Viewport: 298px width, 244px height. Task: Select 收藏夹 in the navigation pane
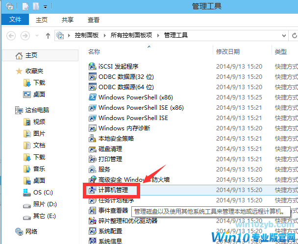point(34,71)
